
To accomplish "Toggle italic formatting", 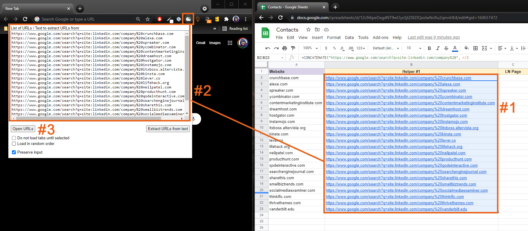I will [438, 48].
